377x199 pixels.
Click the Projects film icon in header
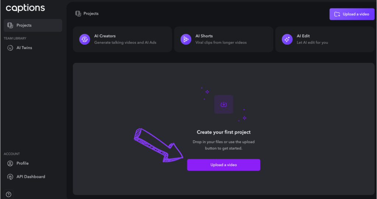point(78,14)
